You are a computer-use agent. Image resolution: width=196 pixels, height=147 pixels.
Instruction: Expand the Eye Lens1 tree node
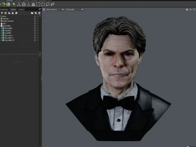pos(1,36)
